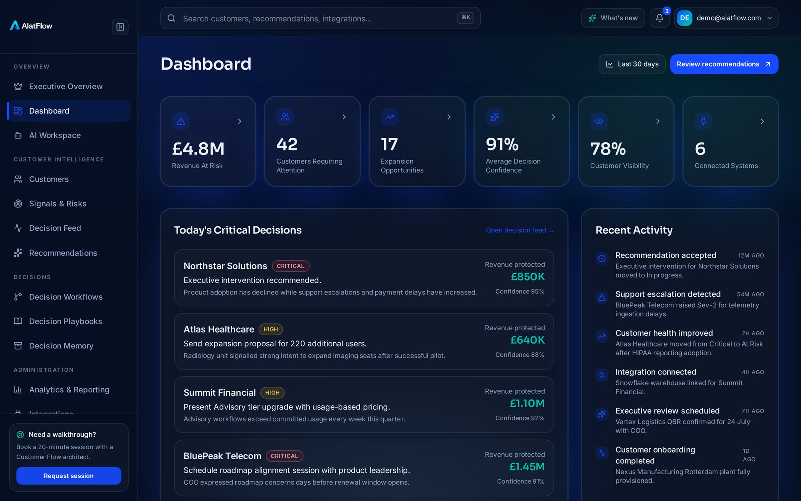The height and width of the screenshot is (501, 801).
Task: Open Analytics & Reporting
Action: (x=69, y=390)
